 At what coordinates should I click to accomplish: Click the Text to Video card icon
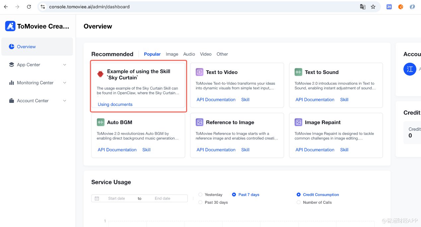point(199,72)
